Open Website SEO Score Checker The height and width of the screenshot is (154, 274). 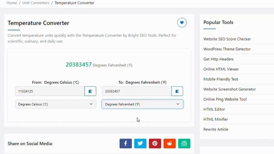(x=227, y=39)
